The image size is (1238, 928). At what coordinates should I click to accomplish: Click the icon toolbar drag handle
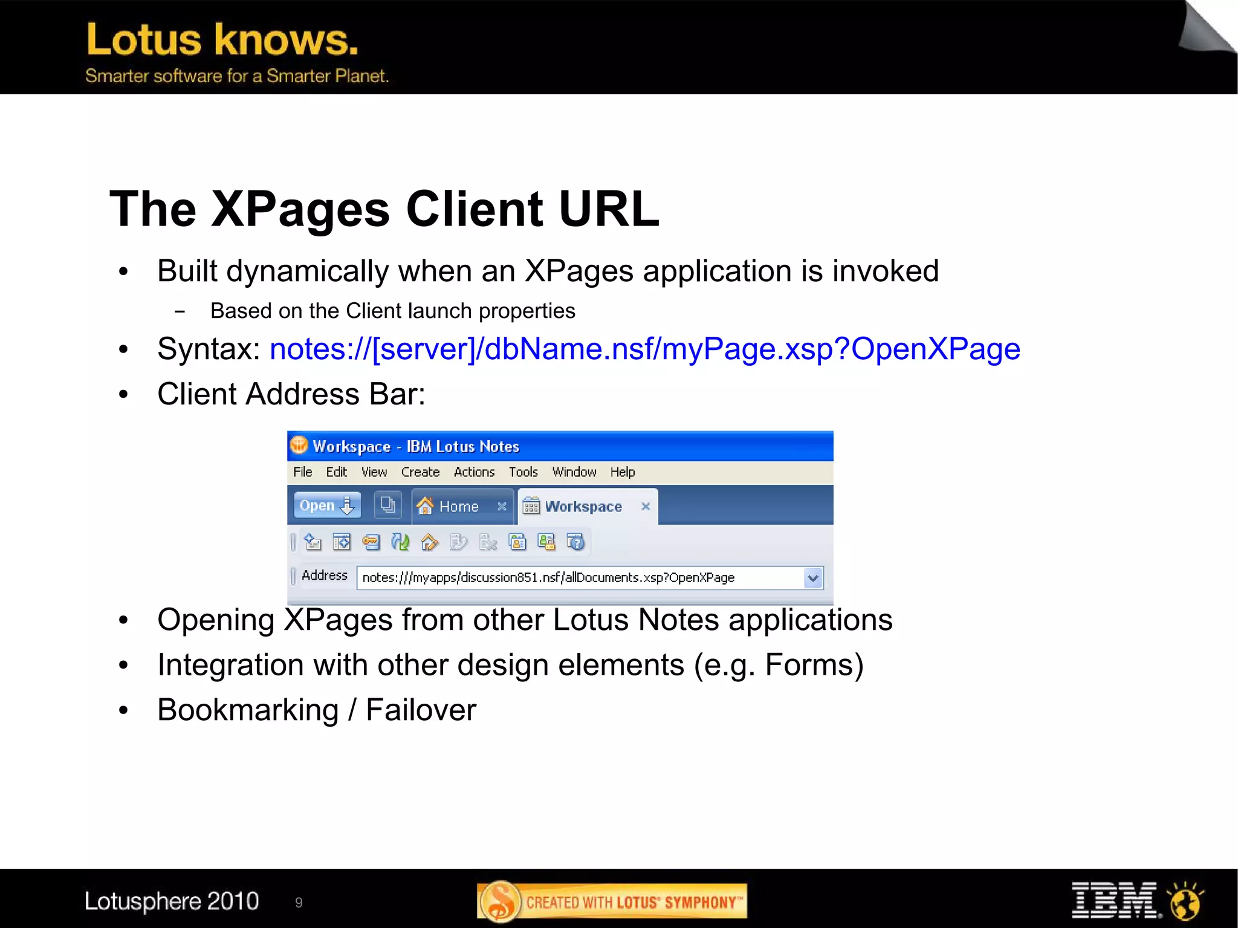coord(293,542)
